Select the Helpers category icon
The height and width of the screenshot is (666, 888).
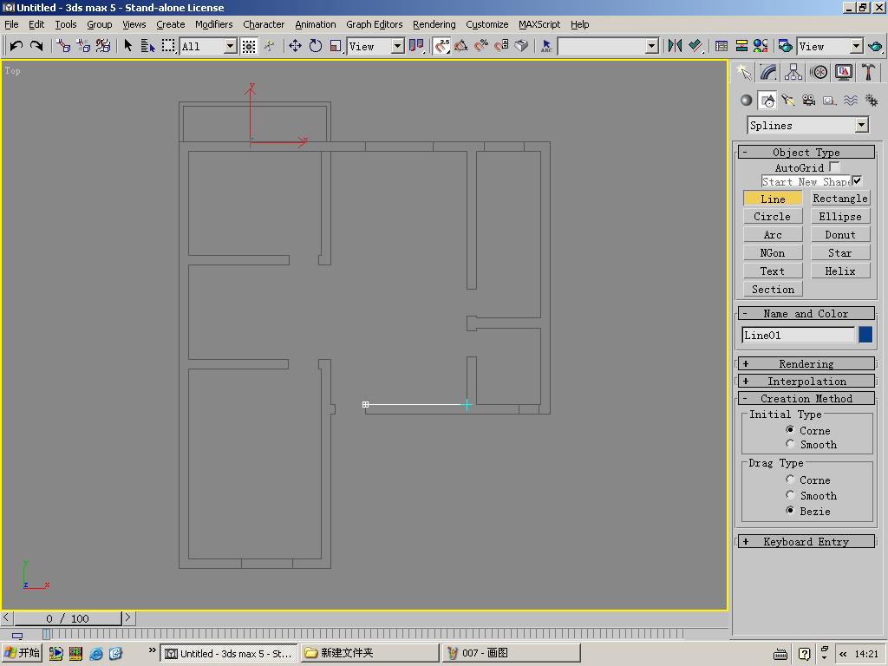[829, 101]
